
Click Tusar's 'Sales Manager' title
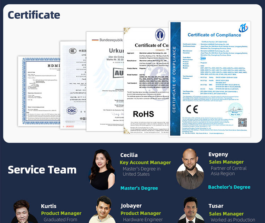226,214
